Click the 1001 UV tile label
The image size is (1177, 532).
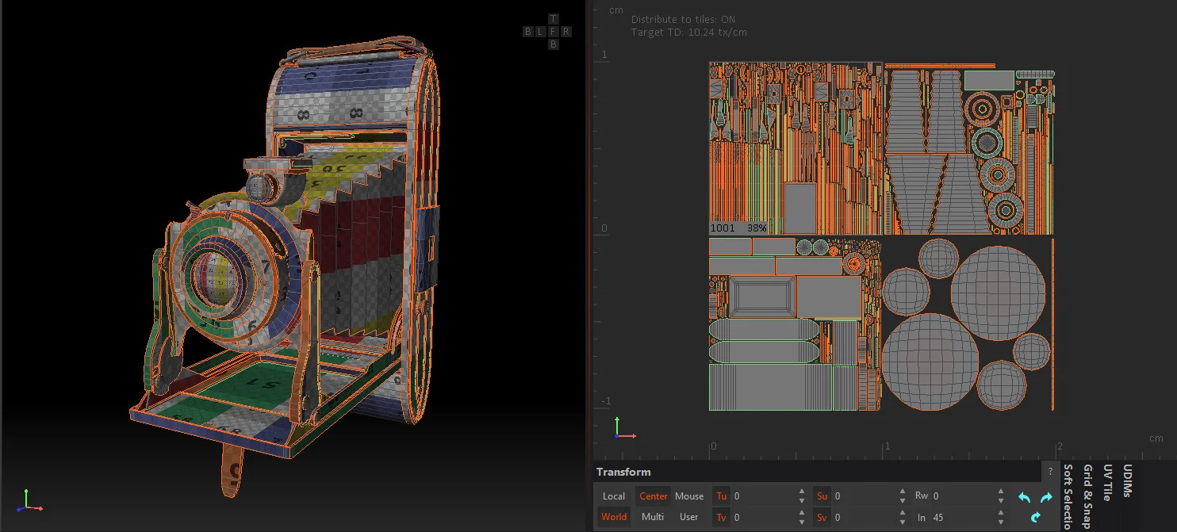point(723,228)
